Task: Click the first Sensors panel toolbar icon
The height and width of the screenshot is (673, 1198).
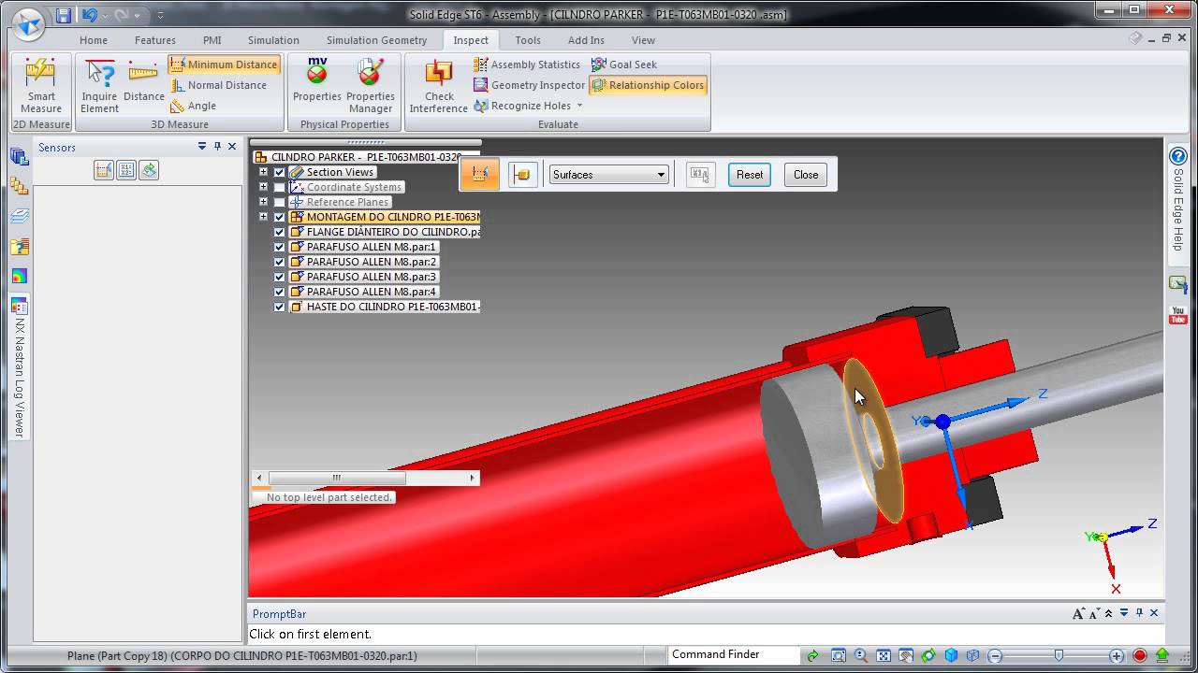Action: [104, 170]
